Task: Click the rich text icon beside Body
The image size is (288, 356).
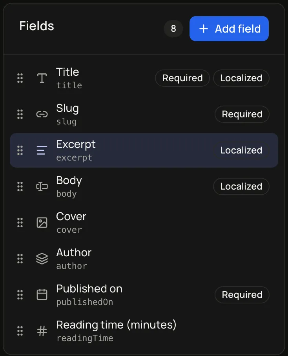Action: 42,186
